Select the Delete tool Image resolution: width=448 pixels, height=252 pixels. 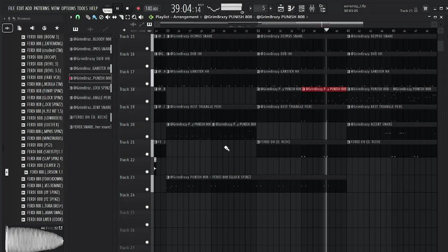pos(101,17)
